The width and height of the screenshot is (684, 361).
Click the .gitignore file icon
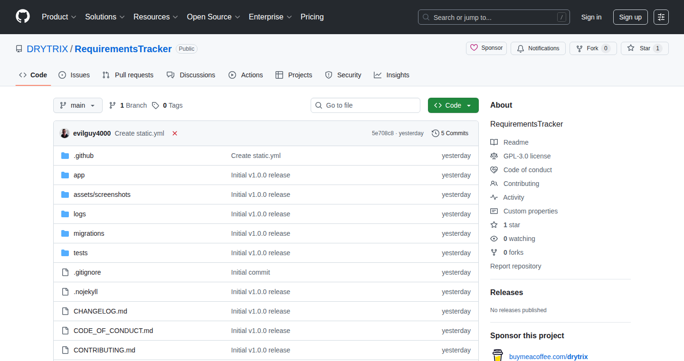[65, 272]
